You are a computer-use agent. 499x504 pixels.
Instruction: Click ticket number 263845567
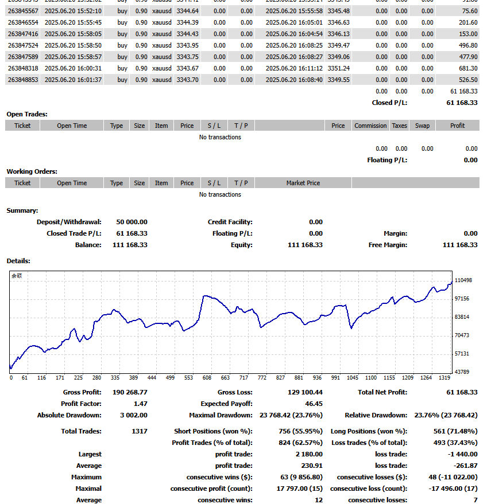click(23, 11)
